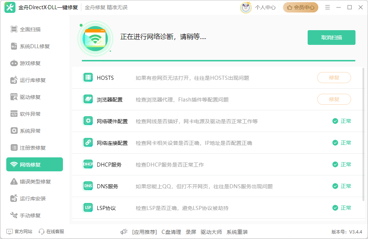This screenshot has height=239, width=368.
Task: Click the app logo wrench icon
Action: pos(10,7)
